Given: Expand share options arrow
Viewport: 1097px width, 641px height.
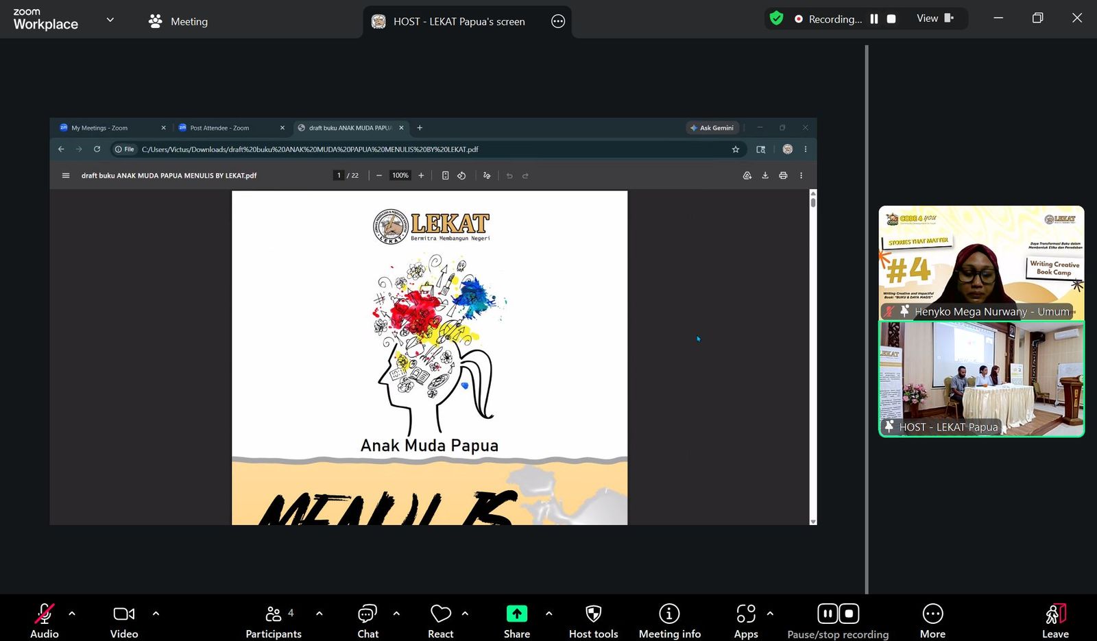Looking at the screenshot, I should click(x=548, y=614).
